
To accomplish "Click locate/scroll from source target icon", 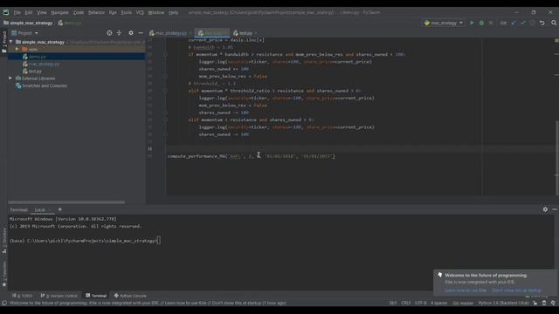I will (x=109, y=33).
